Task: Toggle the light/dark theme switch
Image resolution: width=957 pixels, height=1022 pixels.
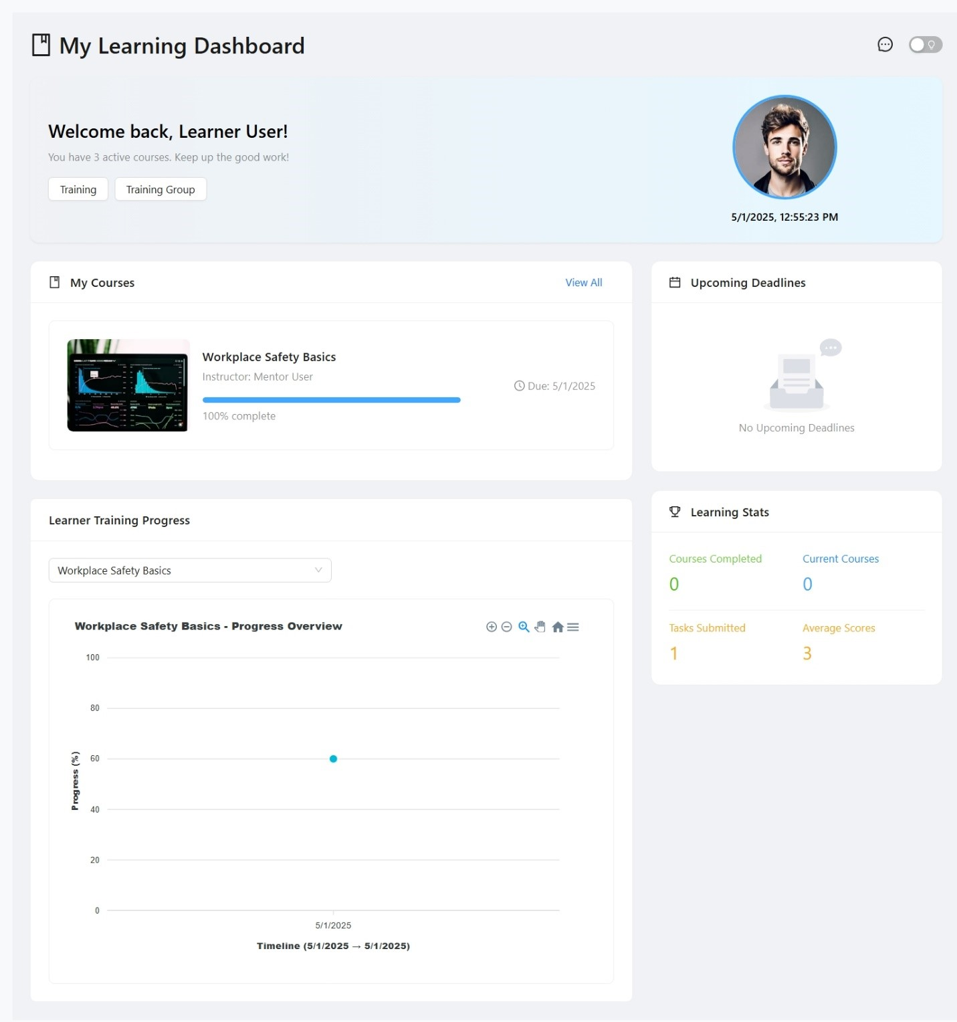Action: (x=925, y=45)
